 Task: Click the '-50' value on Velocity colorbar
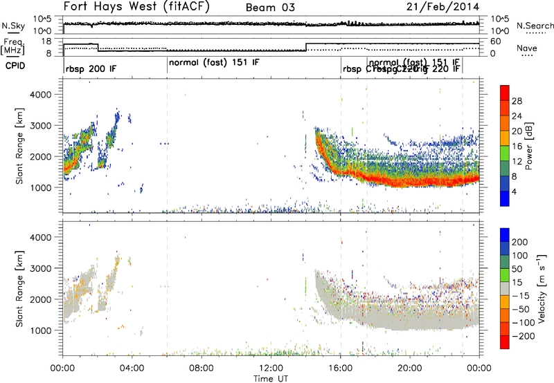point(521,309)
